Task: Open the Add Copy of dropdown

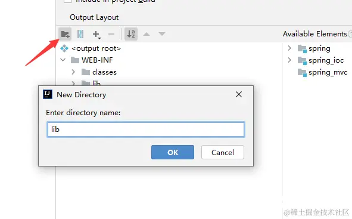Action: click(96, 35)
